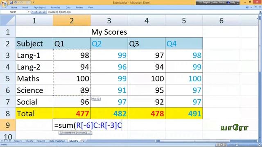Select column header 1
The height and width of the screenshot is (147, 262).
[34, 21]
